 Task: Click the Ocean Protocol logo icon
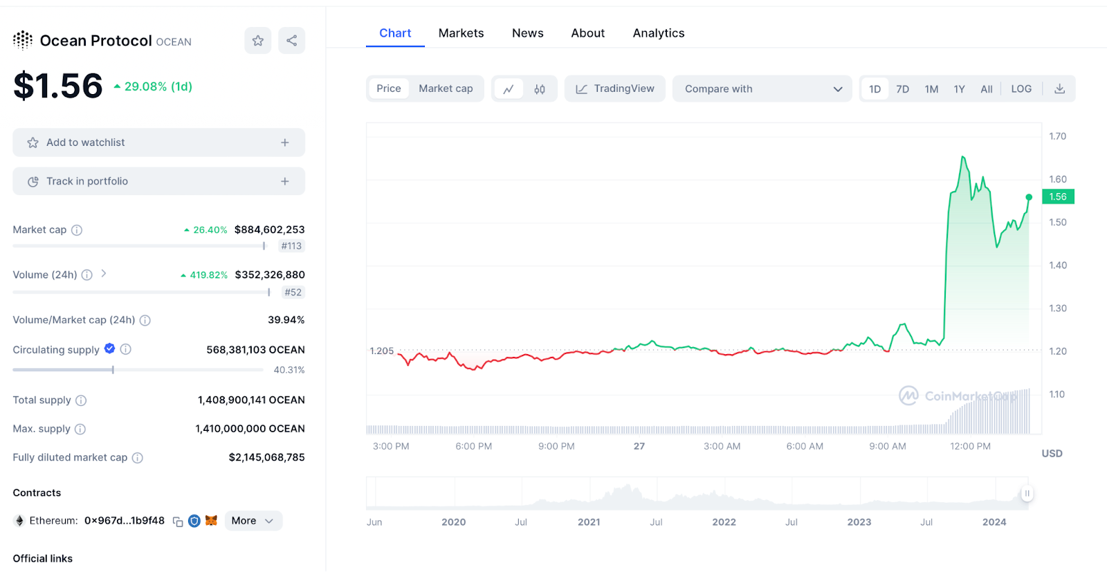(23, 40)
